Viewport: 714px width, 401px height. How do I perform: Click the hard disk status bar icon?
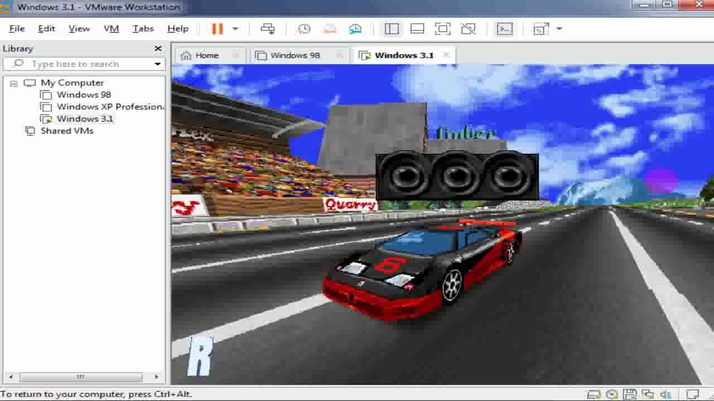tap(594, 394)
